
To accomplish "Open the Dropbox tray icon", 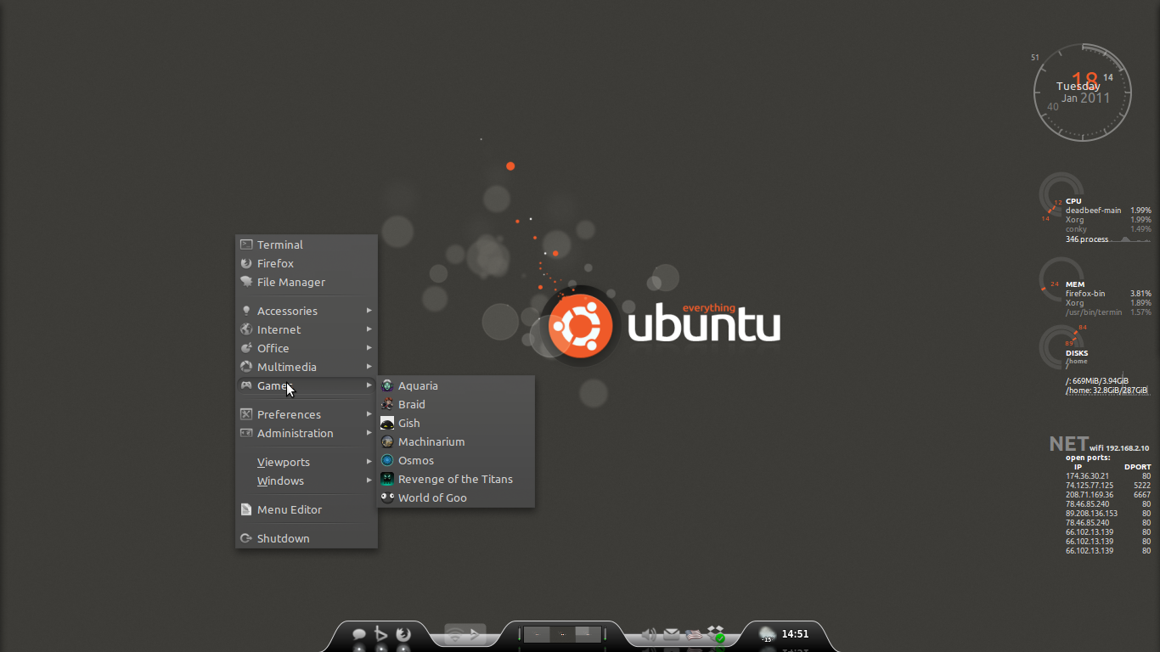I will pos(716,634).
